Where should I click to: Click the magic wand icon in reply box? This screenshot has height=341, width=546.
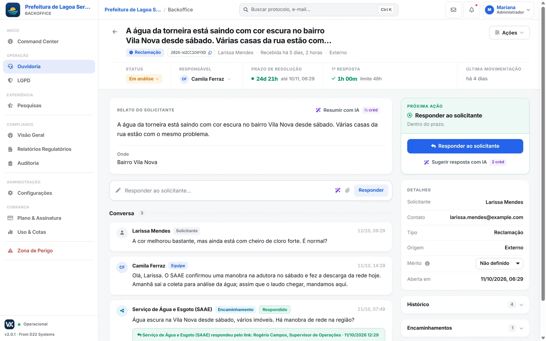point(338,190)
